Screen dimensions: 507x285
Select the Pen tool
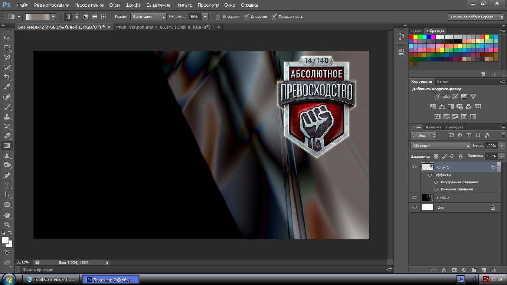click(x=7, y=175)
